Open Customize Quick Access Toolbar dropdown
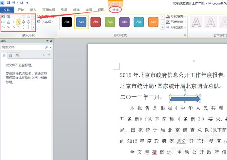The image size is (227, 160). (x=27, y=3)
